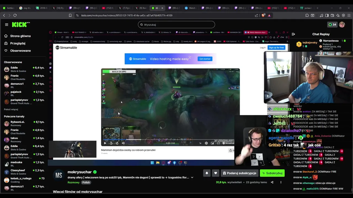
Task: Open kebab_u_rudego recommended channel
Action: click(x=24, y=180)
